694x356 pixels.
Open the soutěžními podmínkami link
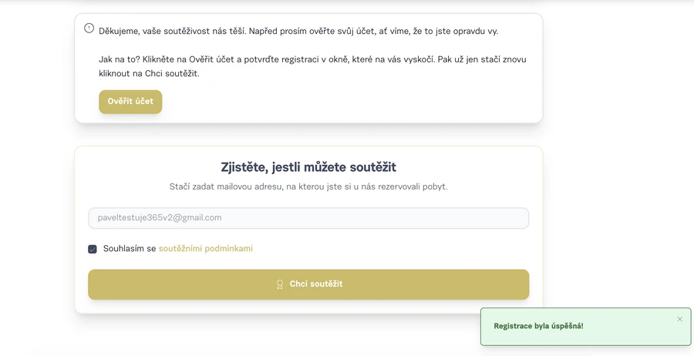point(205,249)
